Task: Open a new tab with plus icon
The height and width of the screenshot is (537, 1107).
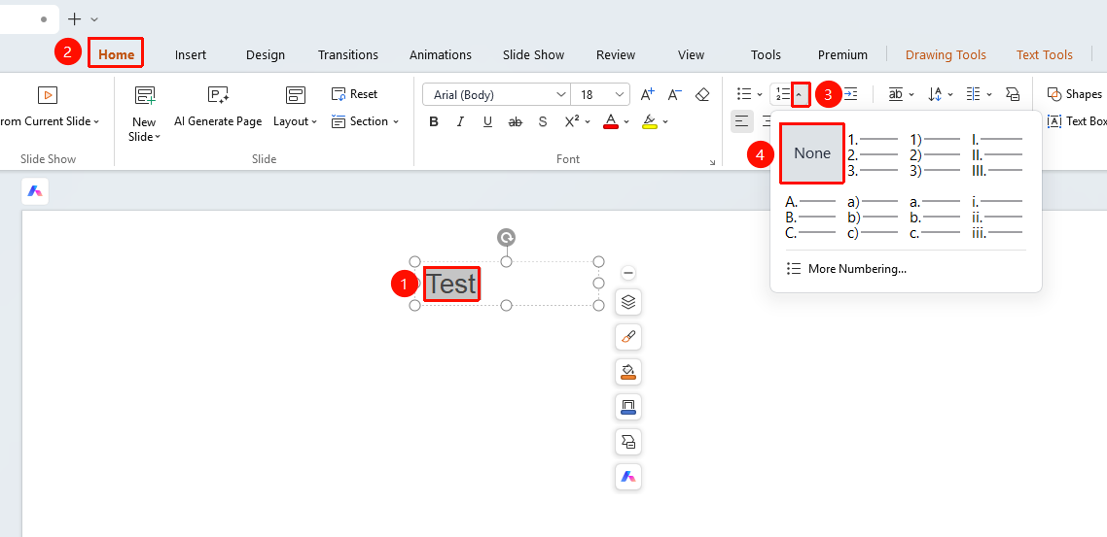Action: 74,19
